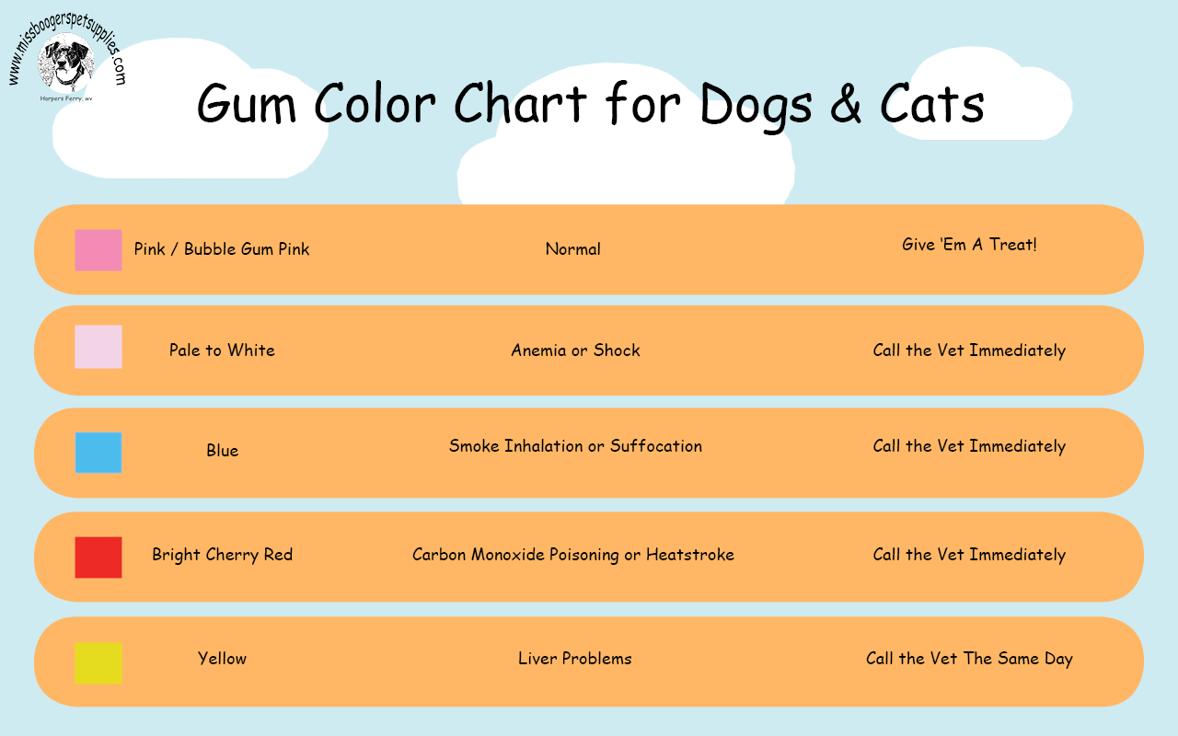The width and height of the screenshot is (1178, 736).
Task: Click 'Smoke Inhalation or Suffocation' text
Action: tap(575, 446)
